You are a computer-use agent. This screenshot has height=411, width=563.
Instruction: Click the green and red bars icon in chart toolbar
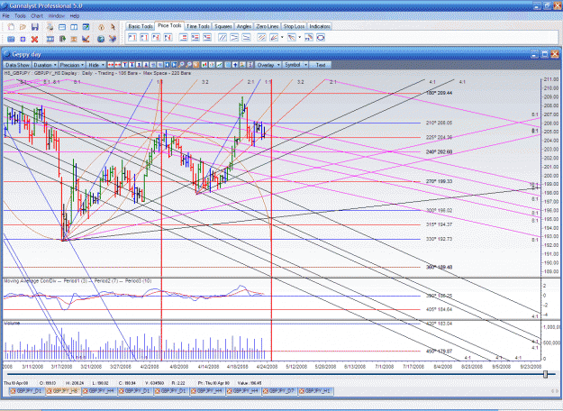tap(204, 65)
